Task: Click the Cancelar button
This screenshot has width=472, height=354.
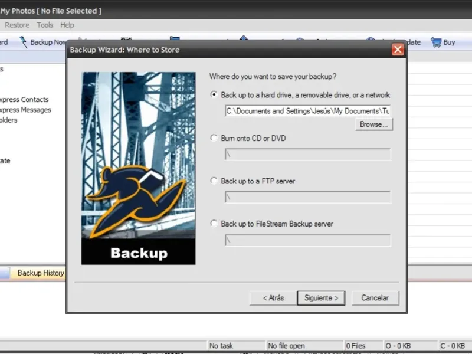Action: click(375, 298)
